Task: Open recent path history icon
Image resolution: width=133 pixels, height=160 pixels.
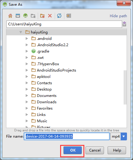Action: click(x=124, y=24)
